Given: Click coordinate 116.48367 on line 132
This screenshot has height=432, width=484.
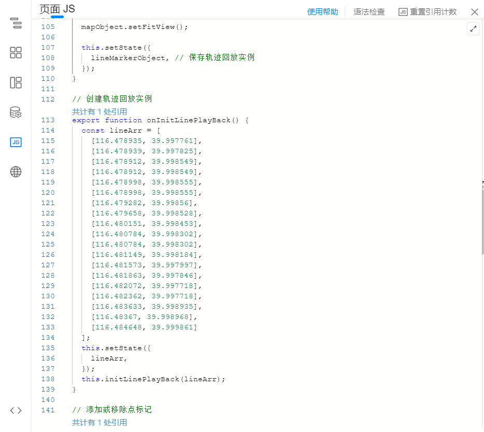Looking at the screenshot, I should (117, 317).
